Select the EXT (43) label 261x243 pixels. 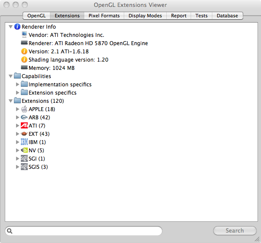pos(39,134)
